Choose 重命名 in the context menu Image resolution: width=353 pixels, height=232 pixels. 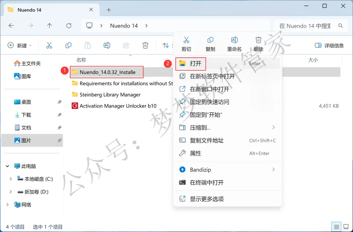coord(234,44)
